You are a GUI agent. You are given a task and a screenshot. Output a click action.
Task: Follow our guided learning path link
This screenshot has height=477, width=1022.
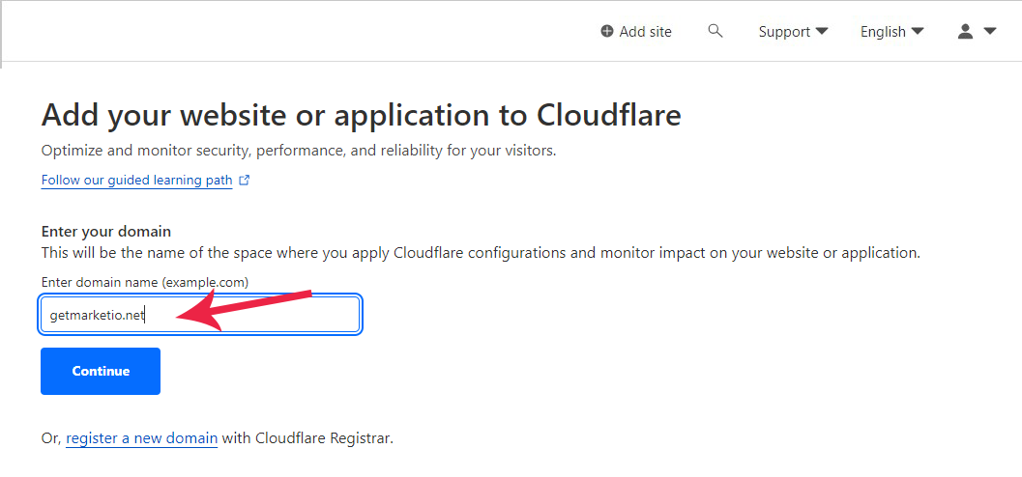(136, 181)
